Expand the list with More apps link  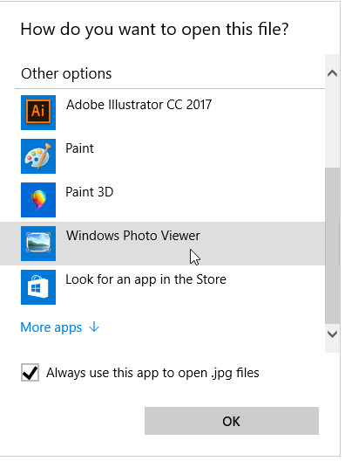click(x=51, y=327)
